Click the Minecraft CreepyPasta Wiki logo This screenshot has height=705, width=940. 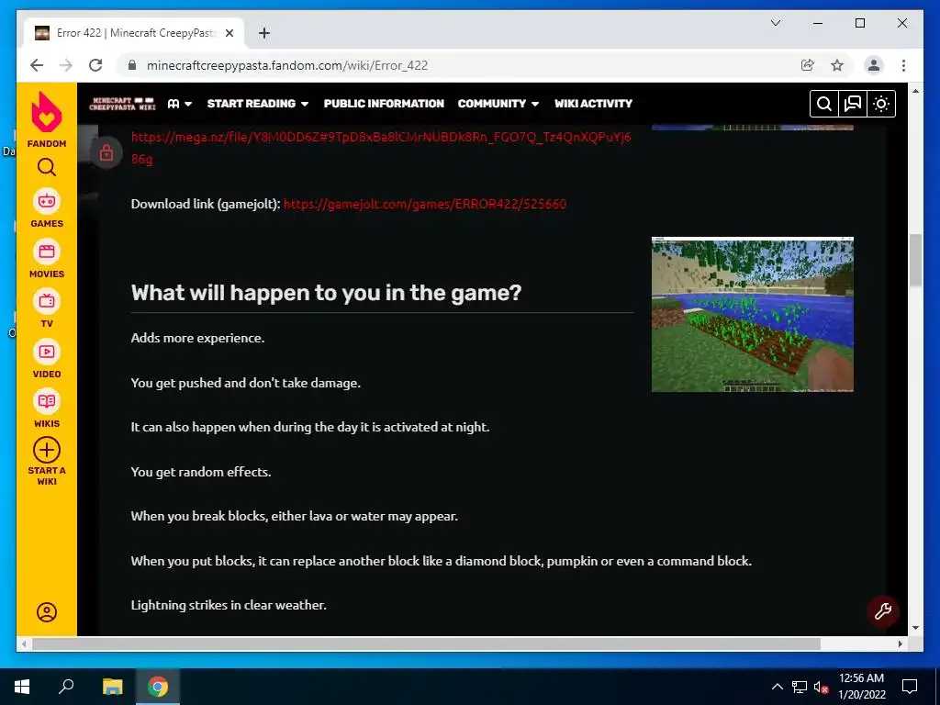[122, 104]
